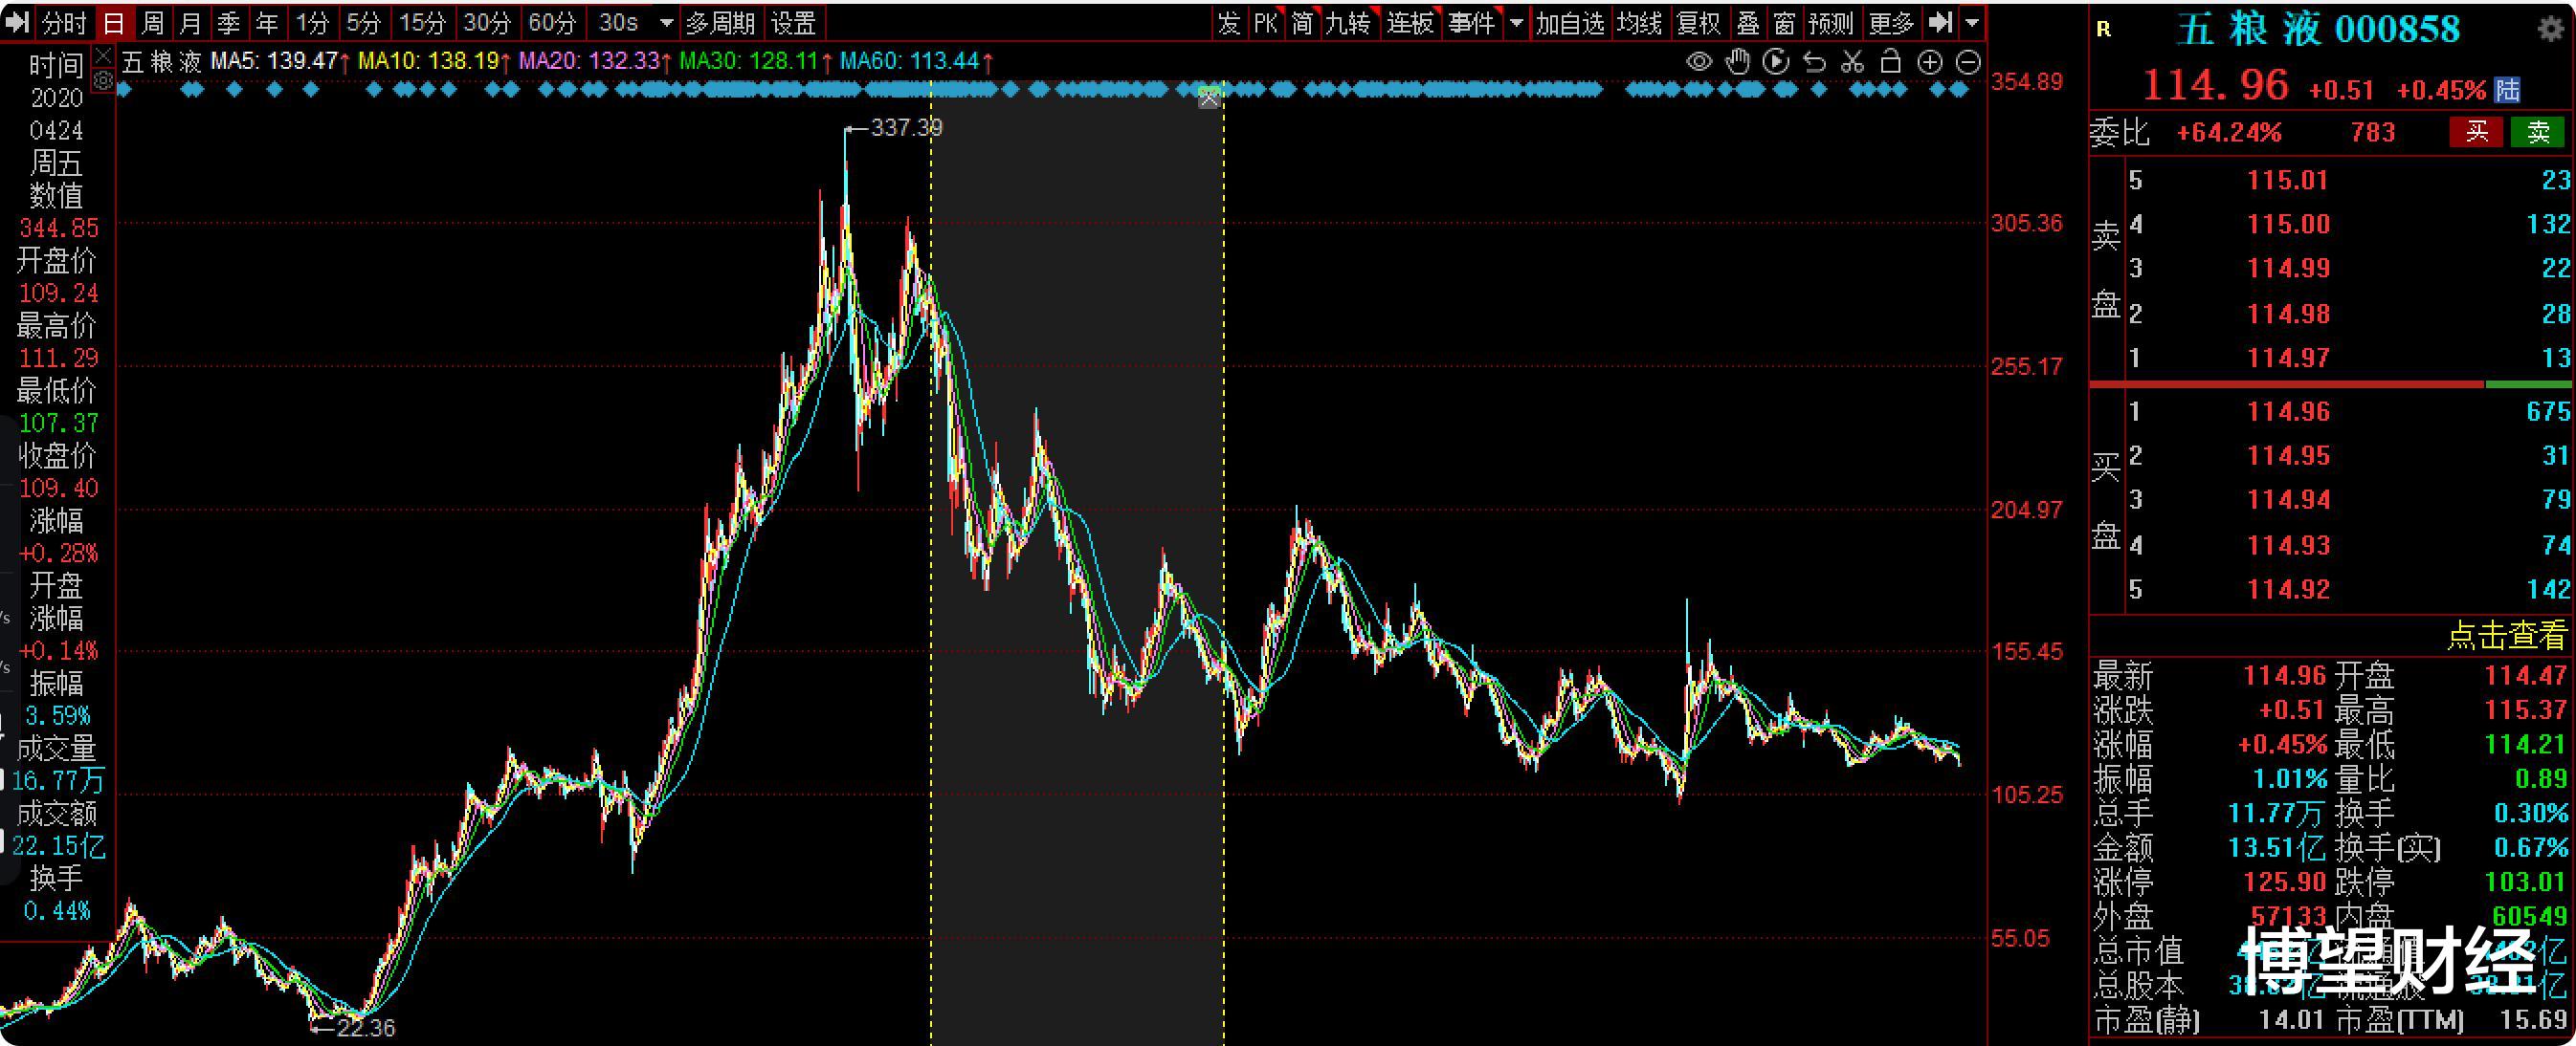The height and width of the screenshot is (1046, 2576).
Task: Click the 点击查看 link
Action: [x=2506, y=636]
